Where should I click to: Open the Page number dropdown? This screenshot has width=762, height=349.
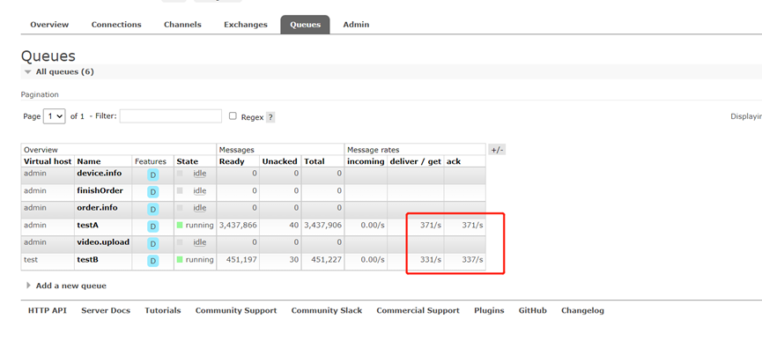pyautogui.click(x=55, y=116)
